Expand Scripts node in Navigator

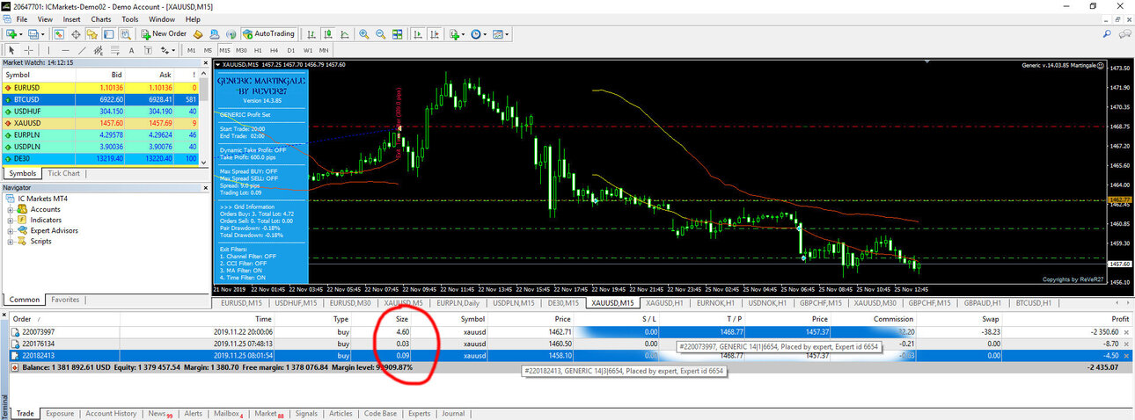tap(10, 241)
